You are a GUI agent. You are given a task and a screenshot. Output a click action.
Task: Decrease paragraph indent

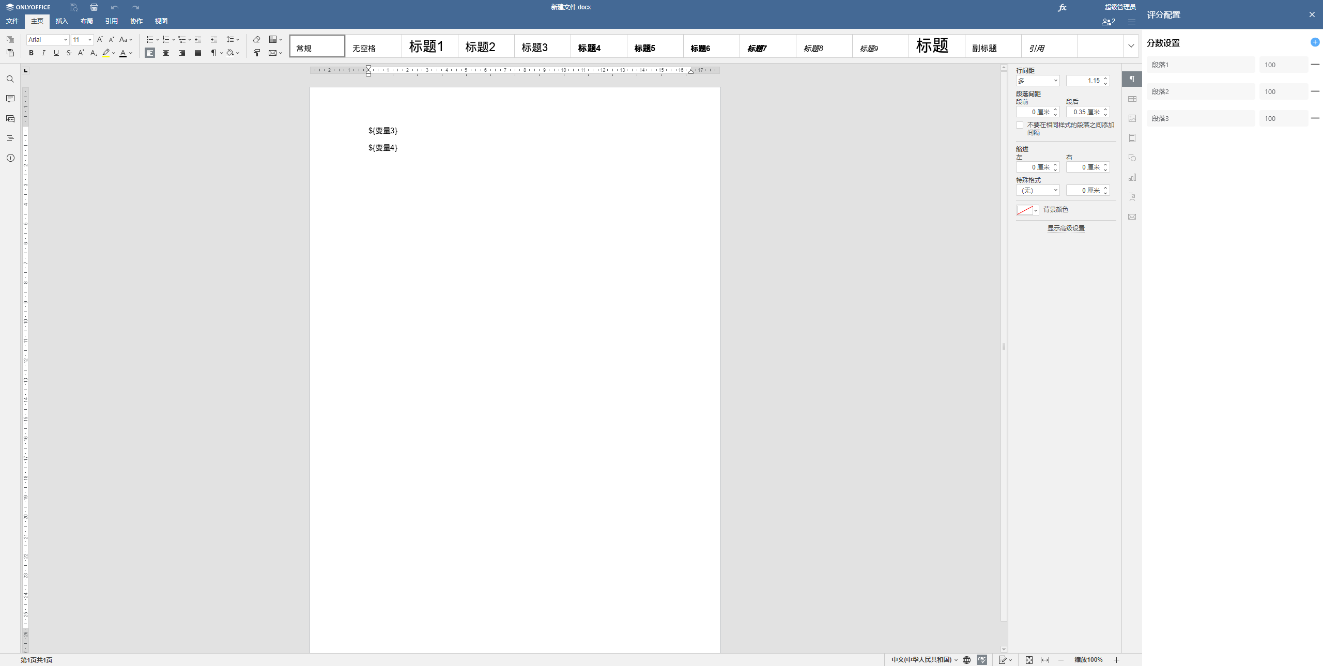point(198,39)
